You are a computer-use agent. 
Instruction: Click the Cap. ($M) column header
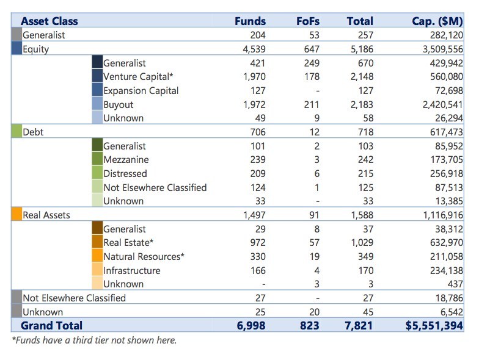437,21
